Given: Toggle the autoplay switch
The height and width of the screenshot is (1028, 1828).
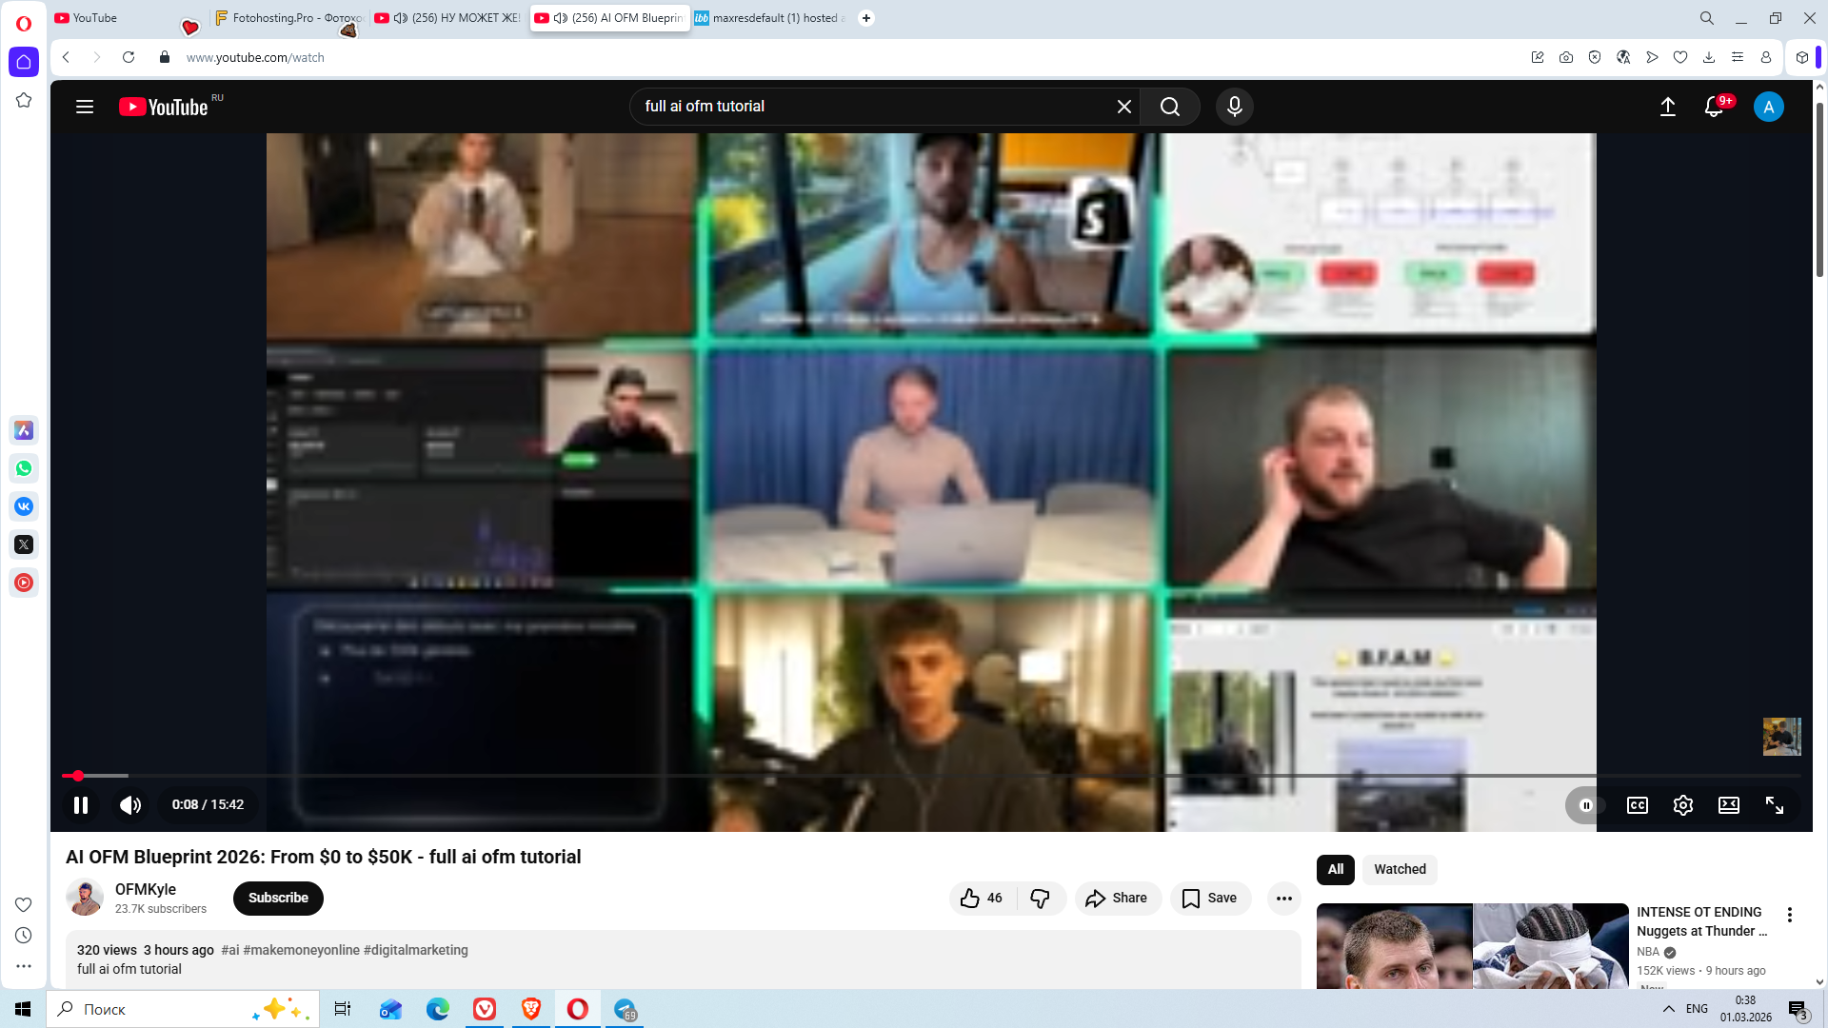Looking at the screenshot, I should pos(1586,805).
